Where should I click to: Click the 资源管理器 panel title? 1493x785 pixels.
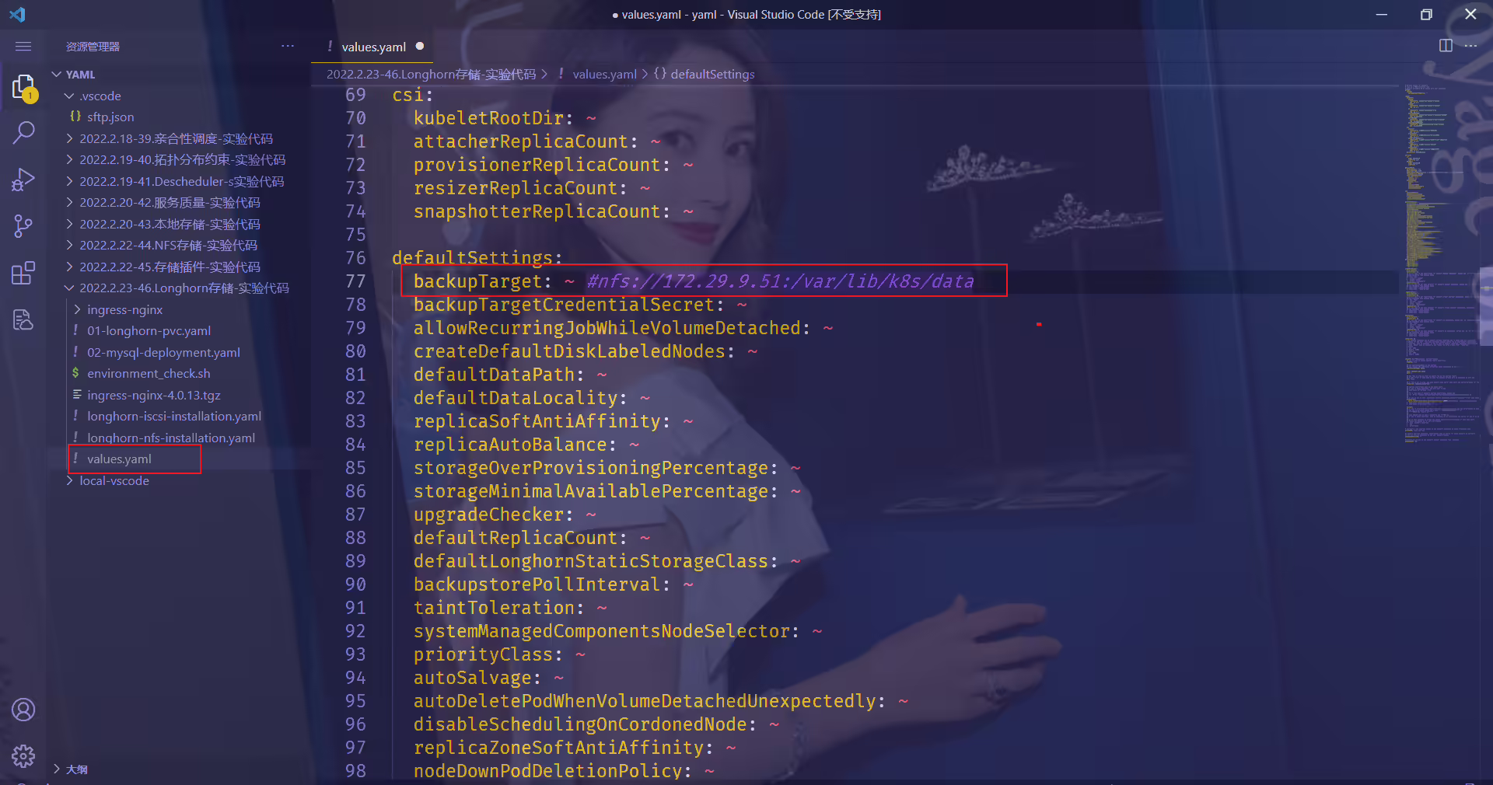[x=93, y=47]
